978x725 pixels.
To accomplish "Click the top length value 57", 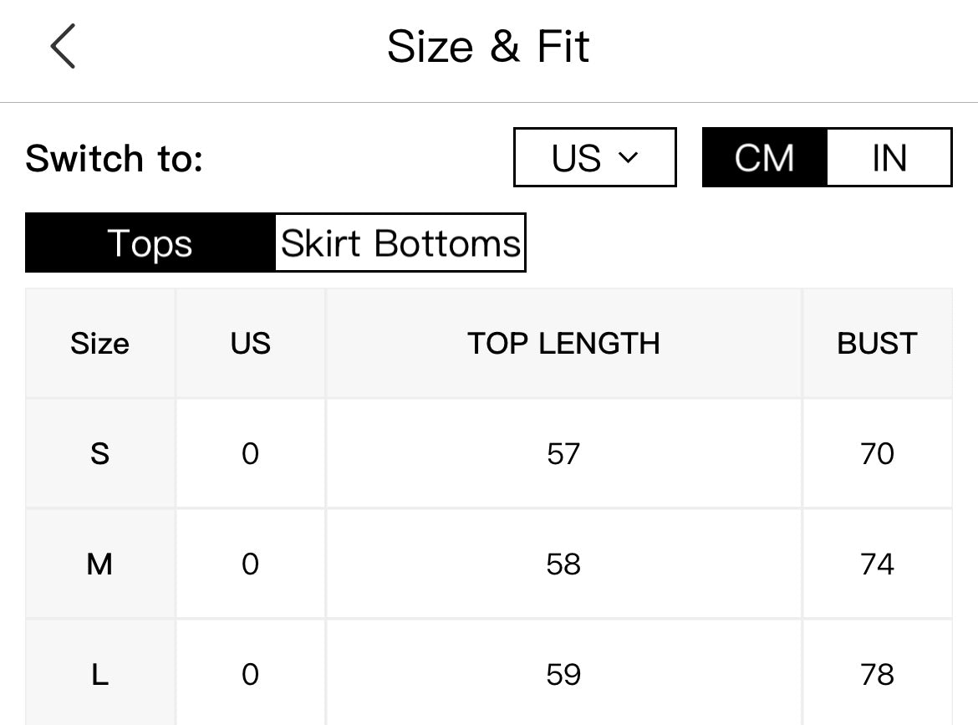I will (x=563, y=453).
